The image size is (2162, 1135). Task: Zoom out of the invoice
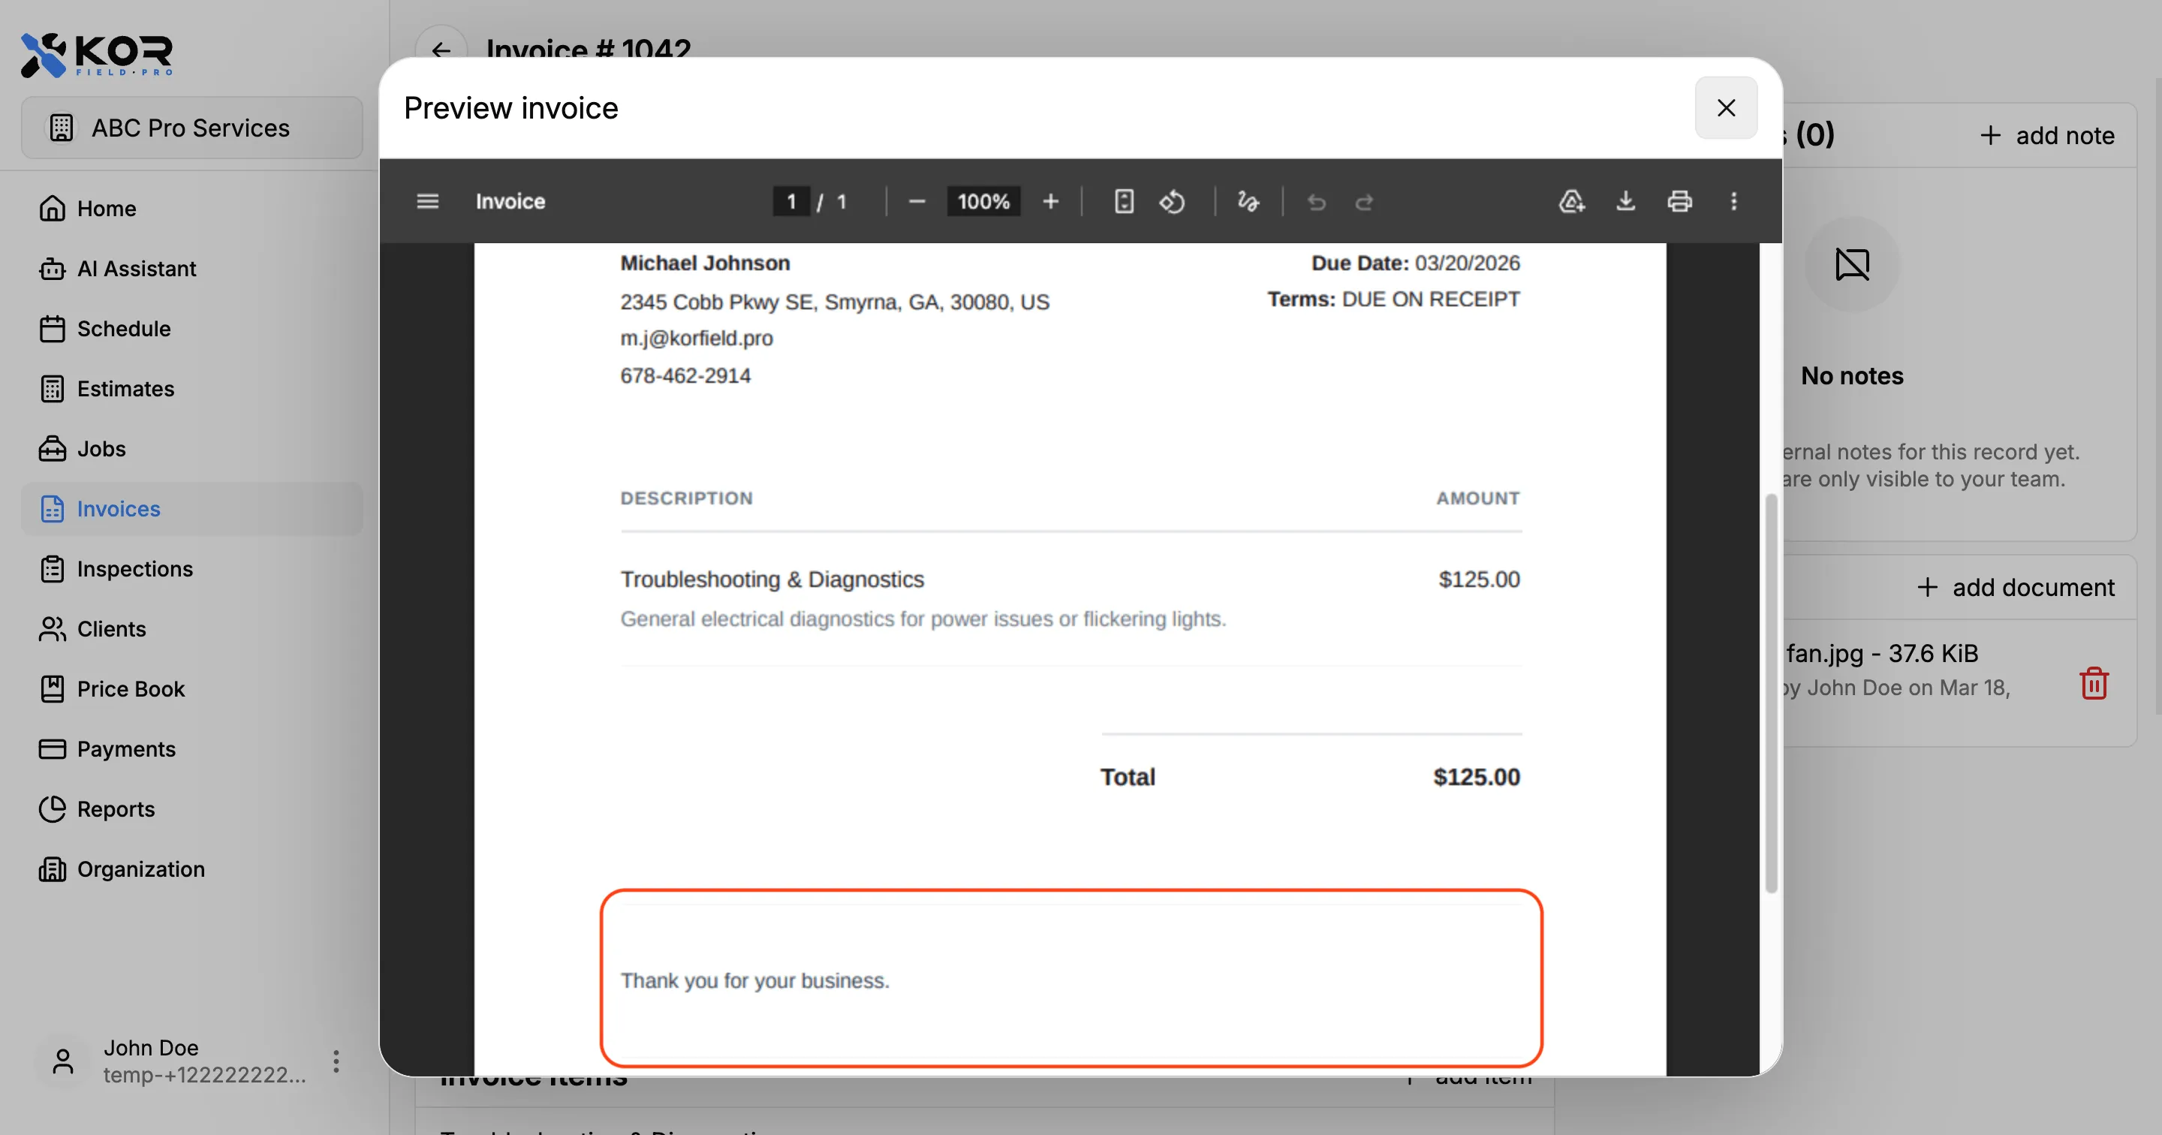point(917,201)
